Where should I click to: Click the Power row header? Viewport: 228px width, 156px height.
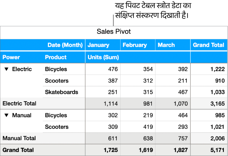click(11, 57)
